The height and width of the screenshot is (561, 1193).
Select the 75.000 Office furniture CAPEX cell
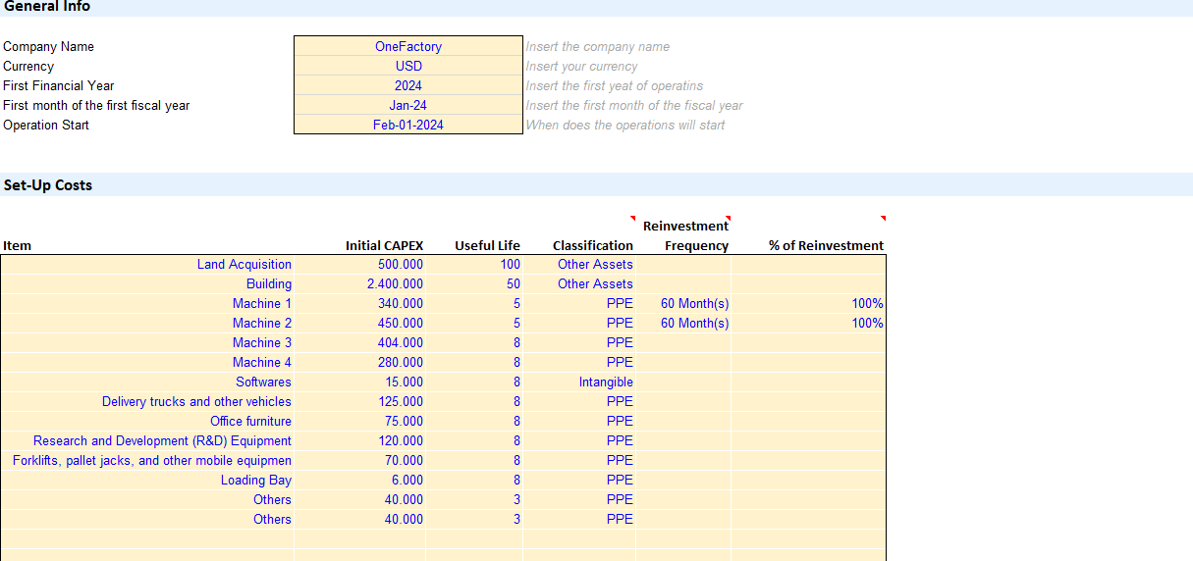pos(360,421)
